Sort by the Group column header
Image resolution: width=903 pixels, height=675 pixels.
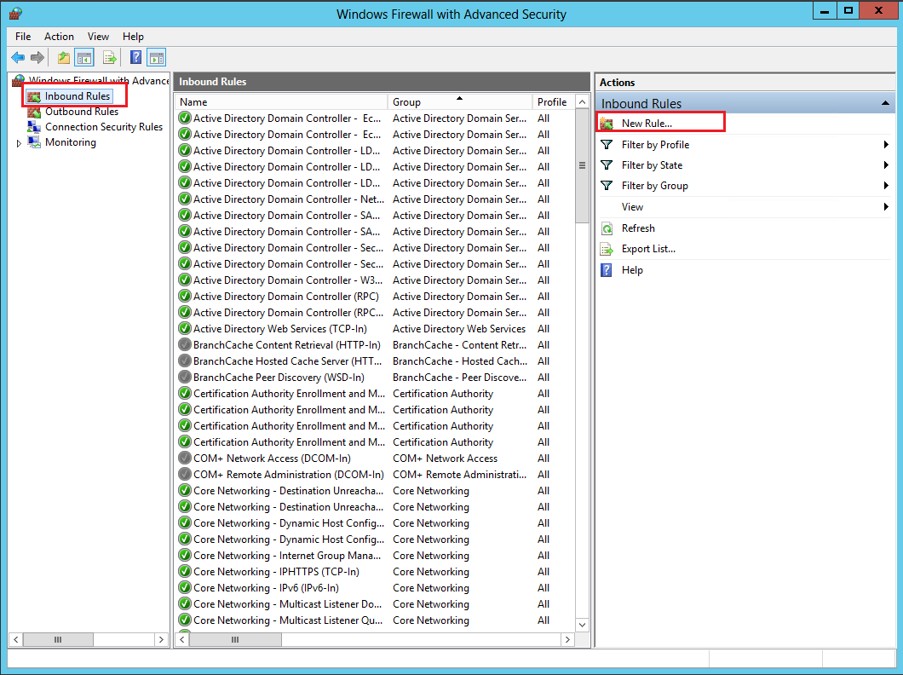pyautogui.click(x=459, y=102)
